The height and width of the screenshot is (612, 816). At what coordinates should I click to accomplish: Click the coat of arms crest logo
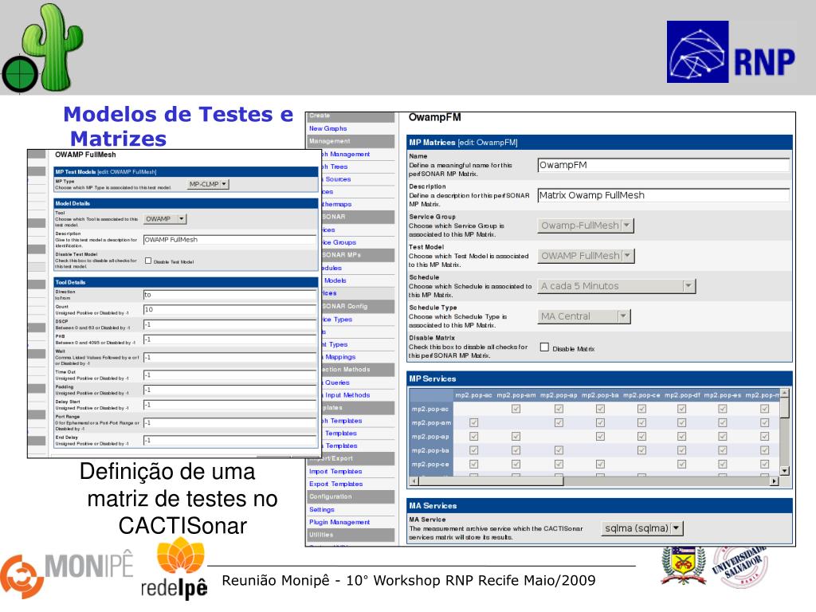683,565
